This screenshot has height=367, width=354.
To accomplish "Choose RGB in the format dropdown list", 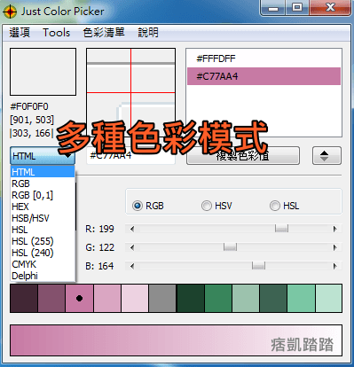I will (43, 183).
